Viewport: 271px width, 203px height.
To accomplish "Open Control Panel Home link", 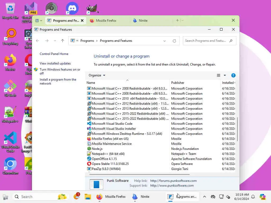I will [54, 54].
